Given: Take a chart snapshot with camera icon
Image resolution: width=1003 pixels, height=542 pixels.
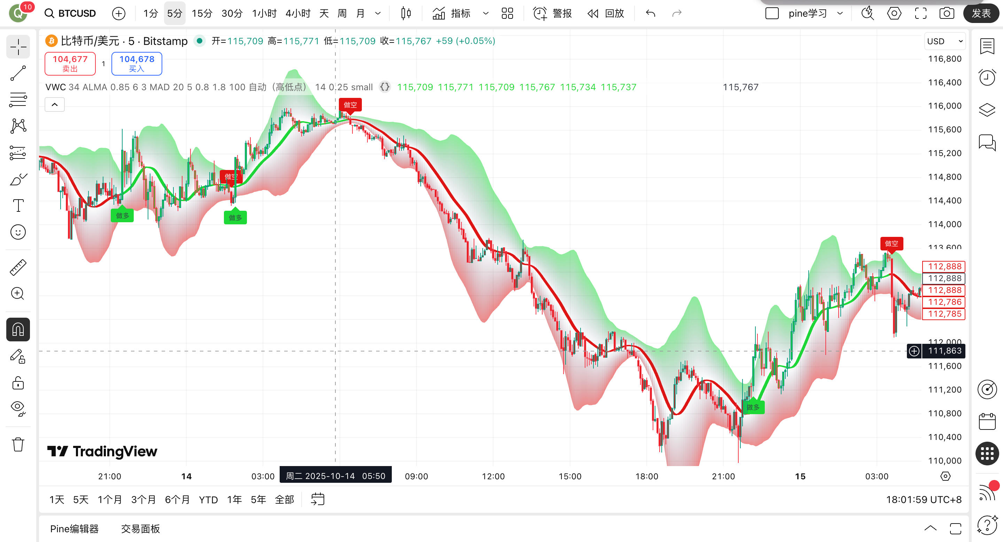Looking at the screenshot, I should tap(947, 13).
